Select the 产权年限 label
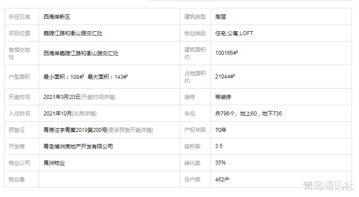 pyautogui.click(x=195, y=130)
